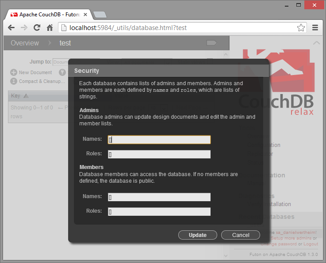Sort by the Key column header
The height and width of the screenshot is (263, 326).
coord(20,96)
